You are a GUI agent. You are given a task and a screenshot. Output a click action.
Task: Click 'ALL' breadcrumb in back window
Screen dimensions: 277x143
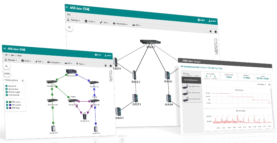69,15
